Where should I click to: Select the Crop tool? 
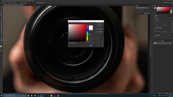[1, 14]
